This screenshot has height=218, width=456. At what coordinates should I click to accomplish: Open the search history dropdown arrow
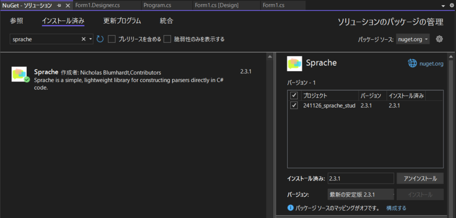(91, 39)
